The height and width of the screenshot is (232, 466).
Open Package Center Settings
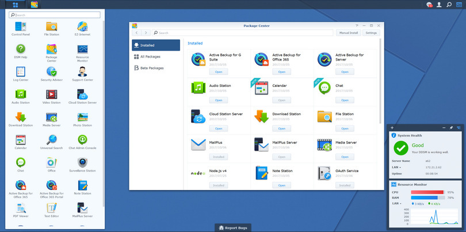pyautogui.click(x=371, y=33)
